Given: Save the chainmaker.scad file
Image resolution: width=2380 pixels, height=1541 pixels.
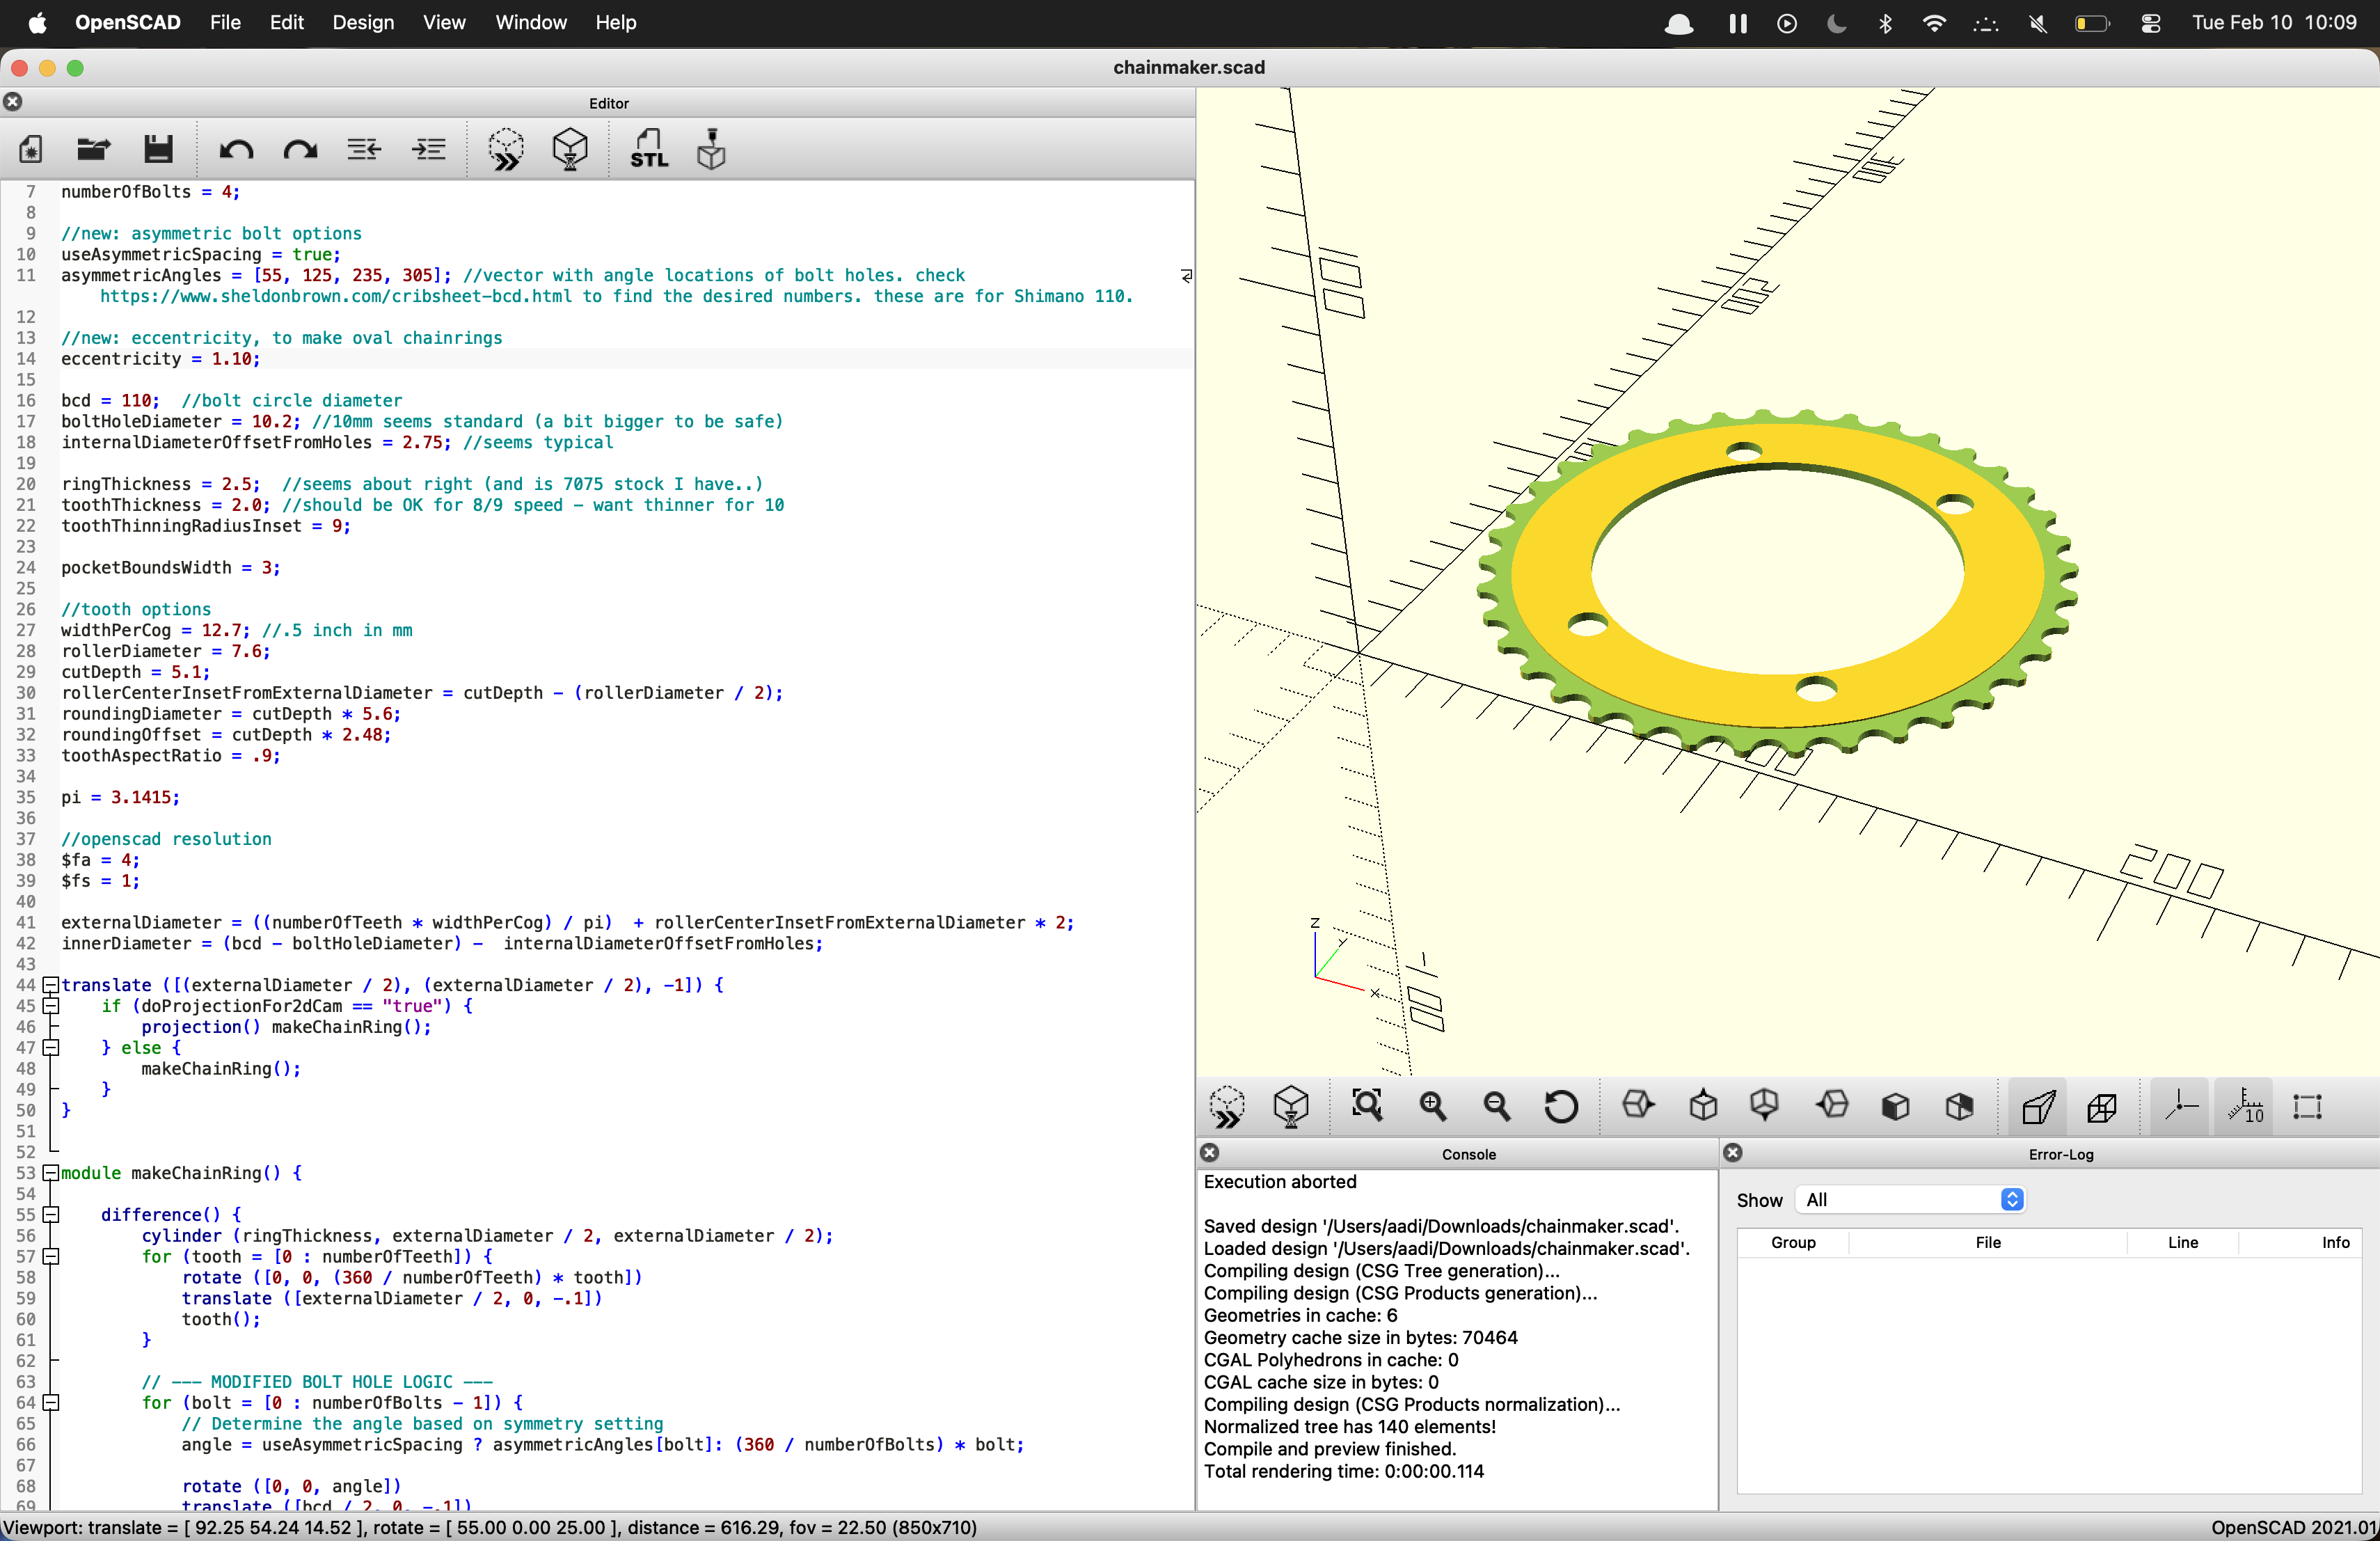Looking at the screenshot, I should (157, 149).
